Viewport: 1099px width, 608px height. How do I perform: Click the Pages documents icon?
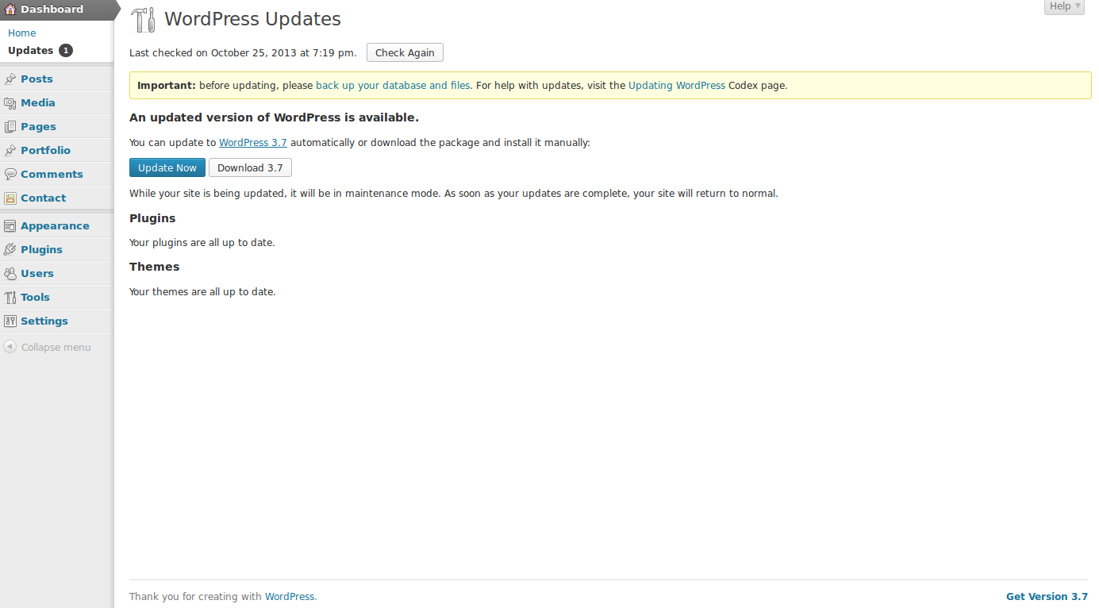(x=10, y=127)
